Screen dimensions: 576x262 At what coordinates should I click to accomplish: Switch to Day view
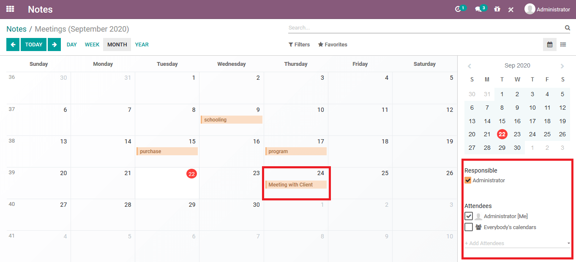(72, 44)
